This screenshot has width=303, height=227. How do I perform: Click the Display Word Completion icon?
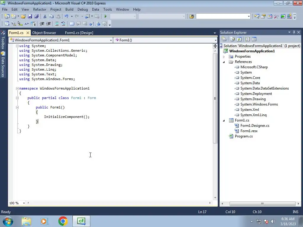click(27, 24)
